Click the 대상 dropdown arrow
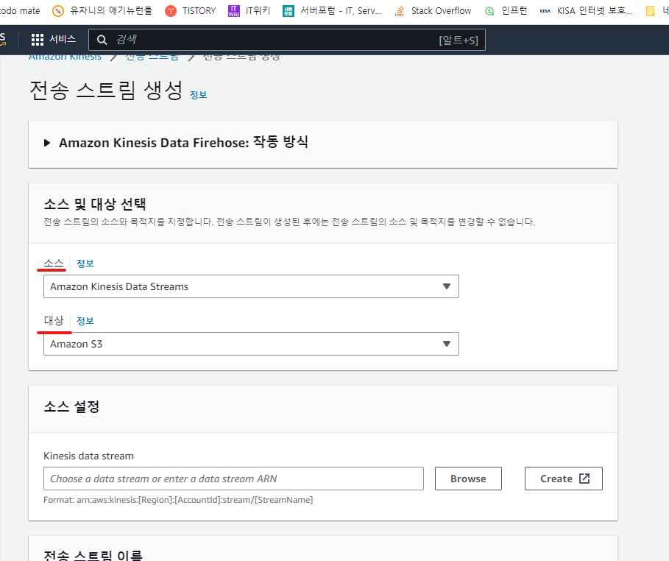 (446, 344)
